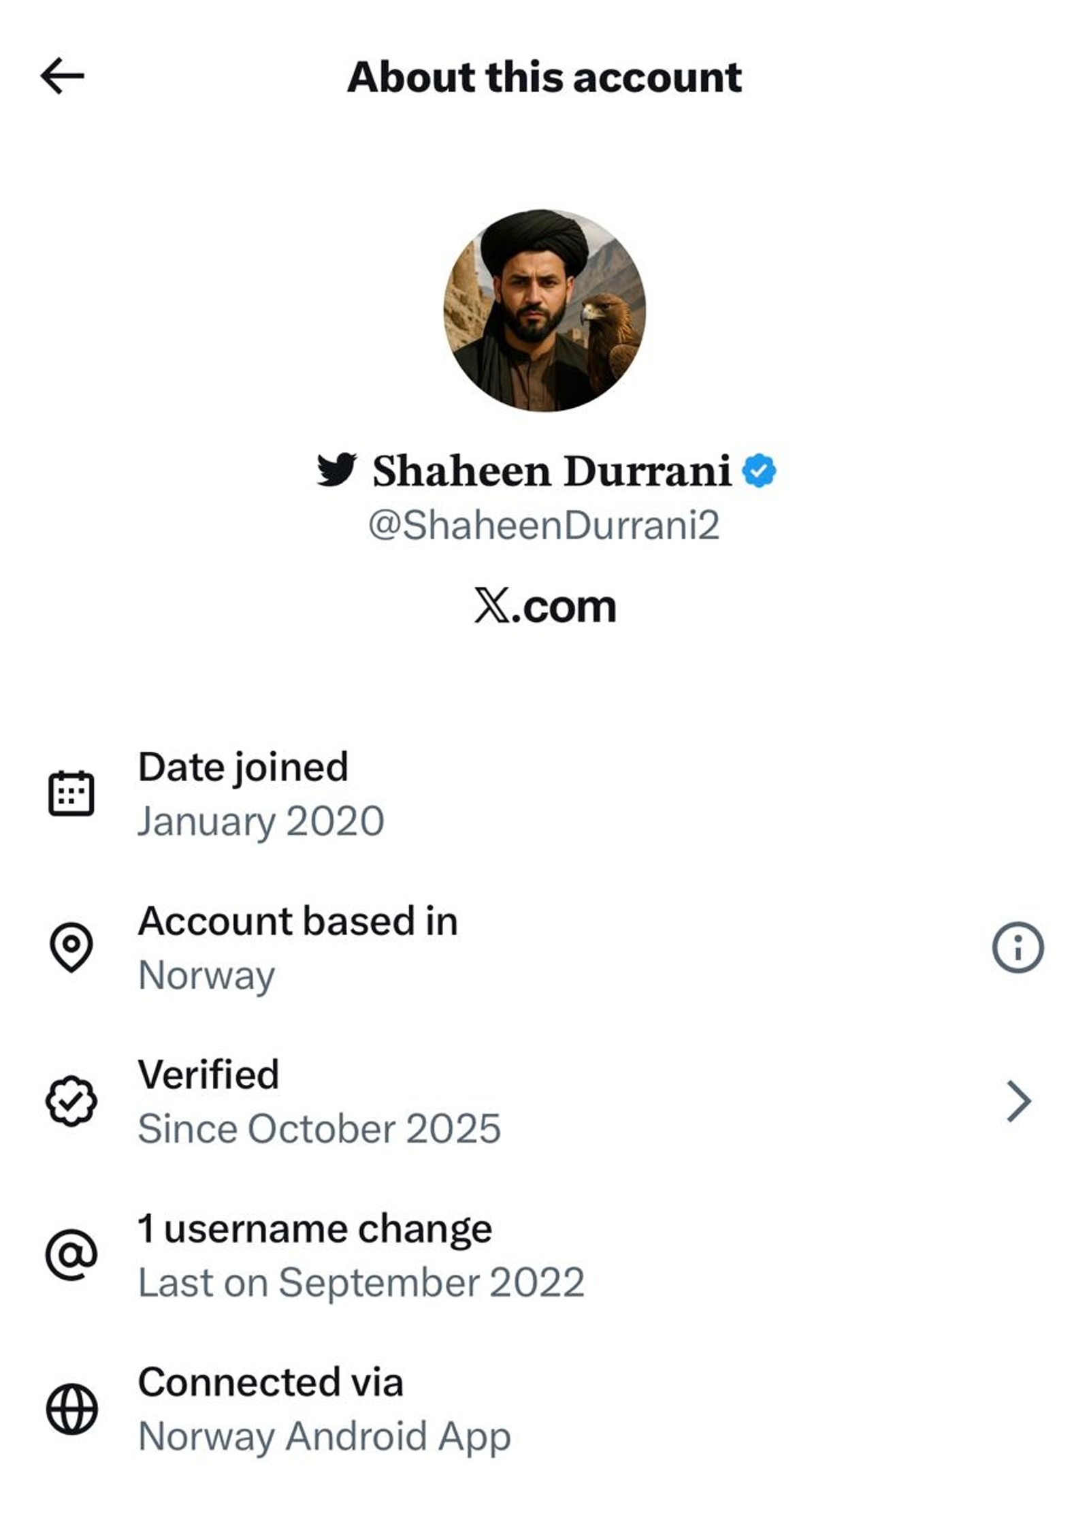Select Connected via Norway Android App row

coord(544,1410)
